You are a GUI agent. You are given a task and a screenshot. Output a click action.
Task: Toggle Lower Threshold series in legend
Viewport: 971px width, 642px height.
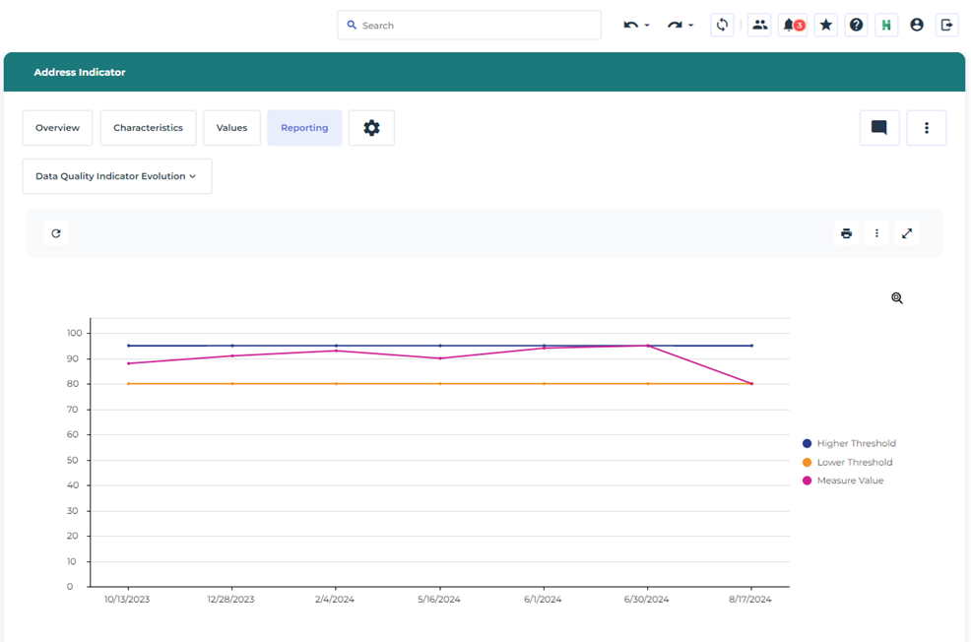854,463
